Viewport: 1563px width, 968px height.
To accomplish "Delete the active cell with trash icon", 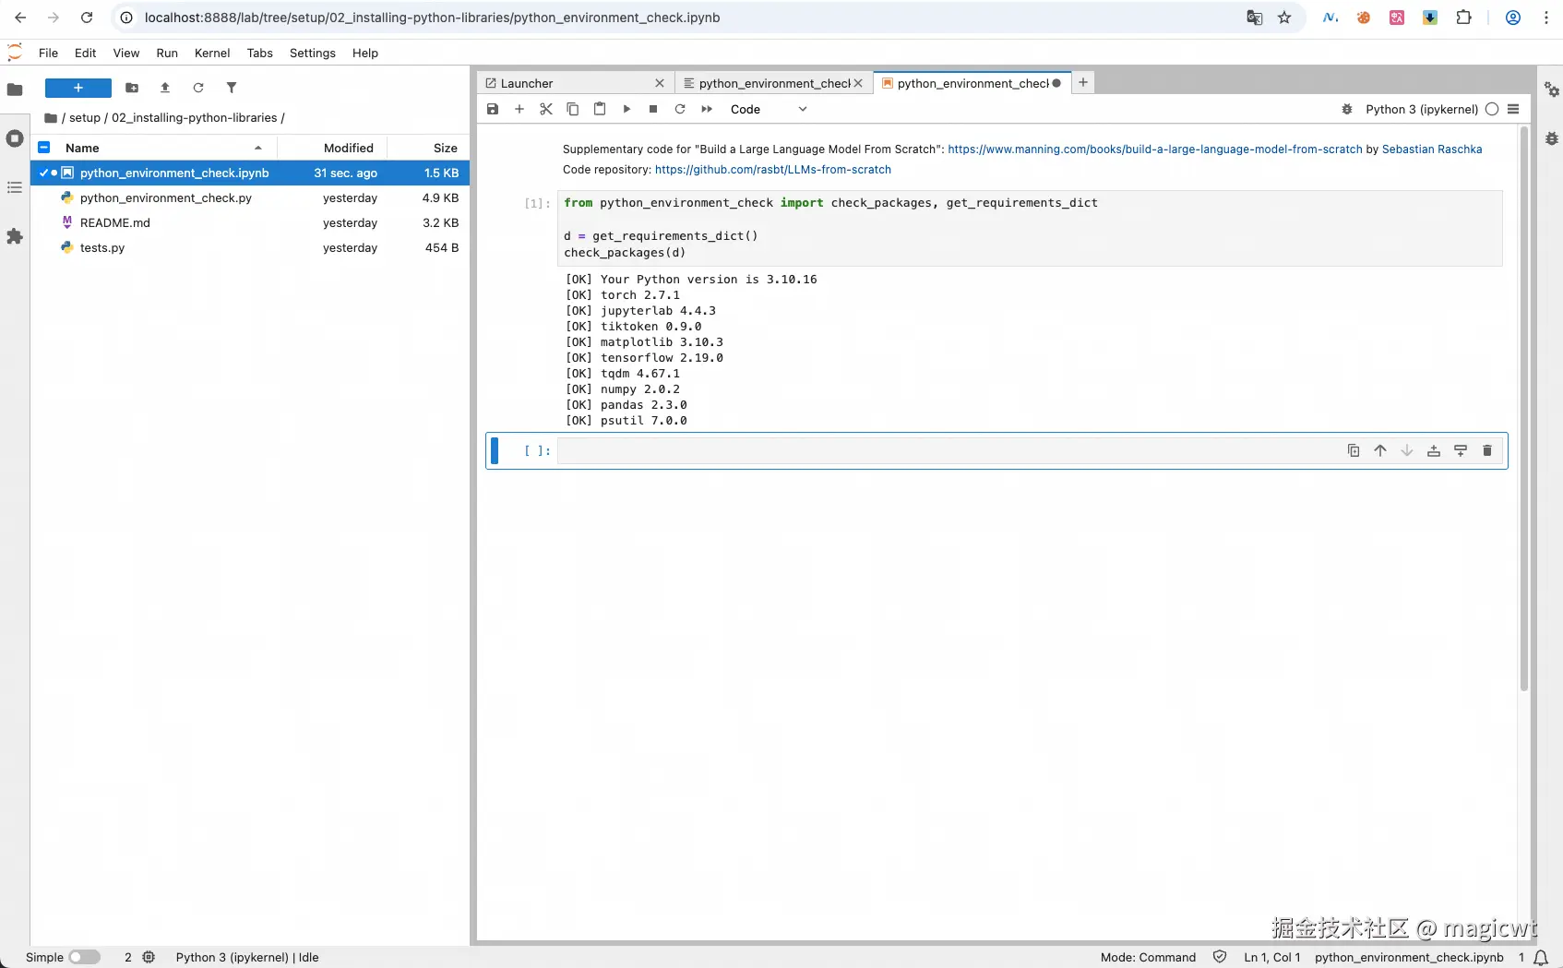I will point(1487,450).
